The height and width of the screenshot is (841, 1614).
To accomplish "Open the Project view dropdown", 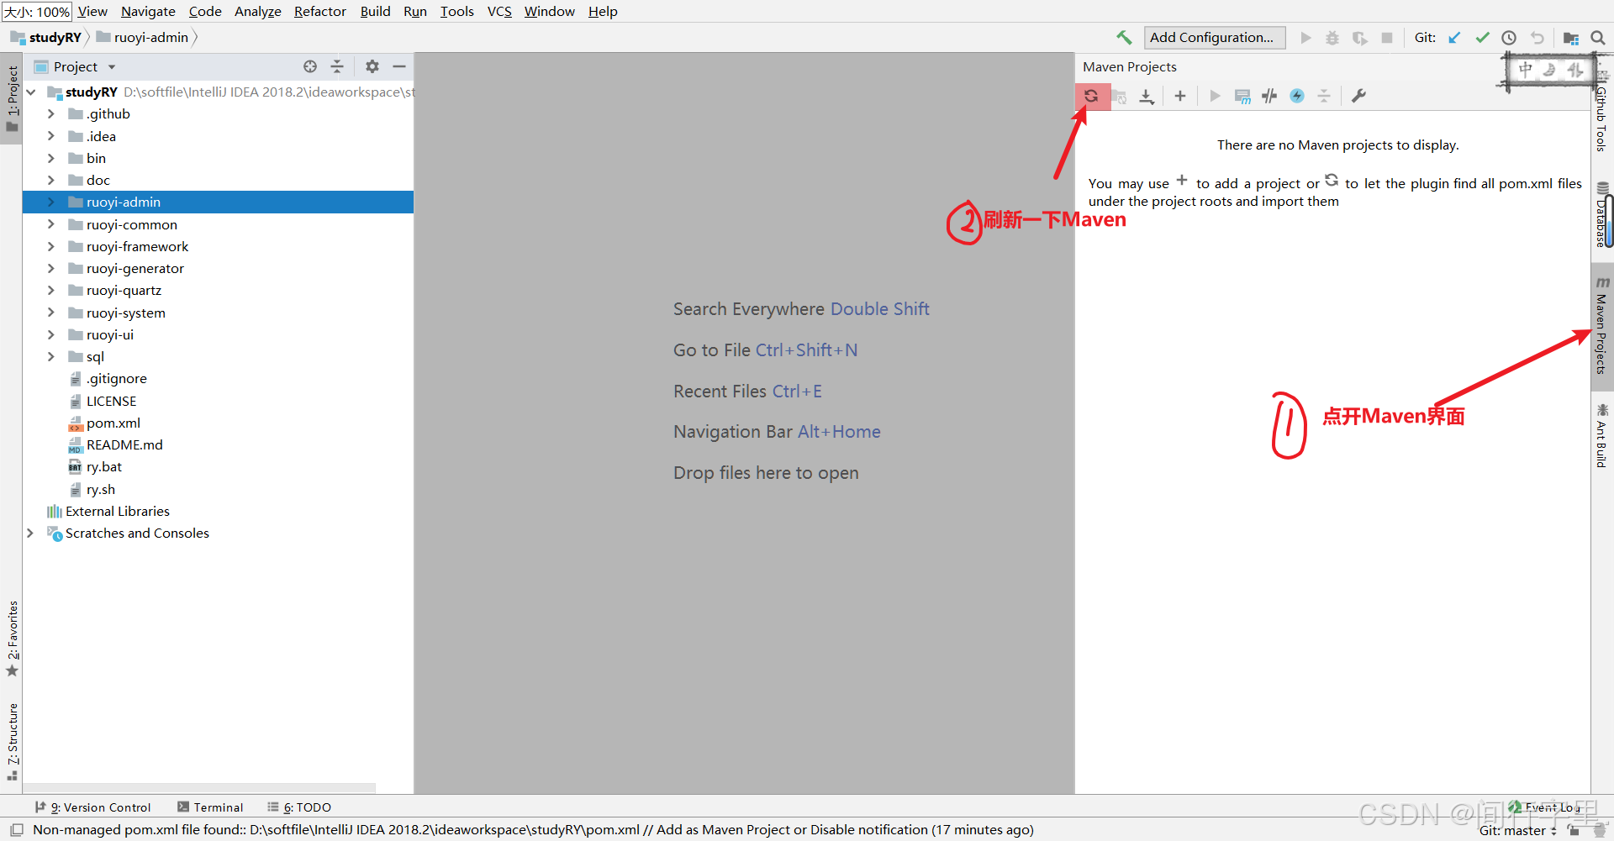I will coord(112,67).
